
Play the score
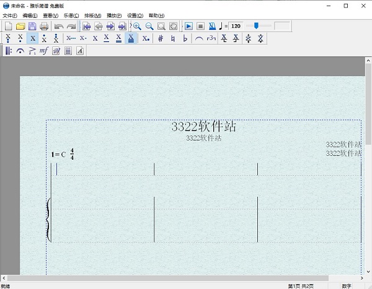189,26
